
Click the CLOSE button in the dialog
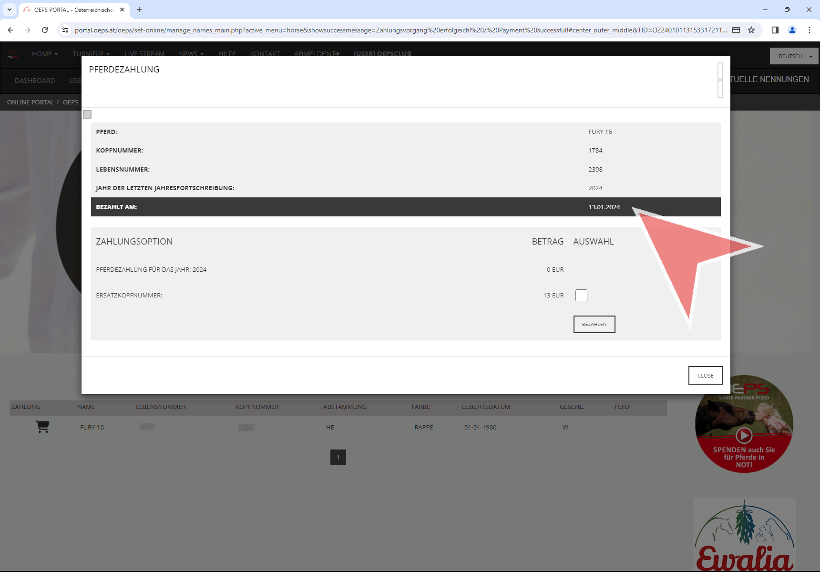pos(705,376)
